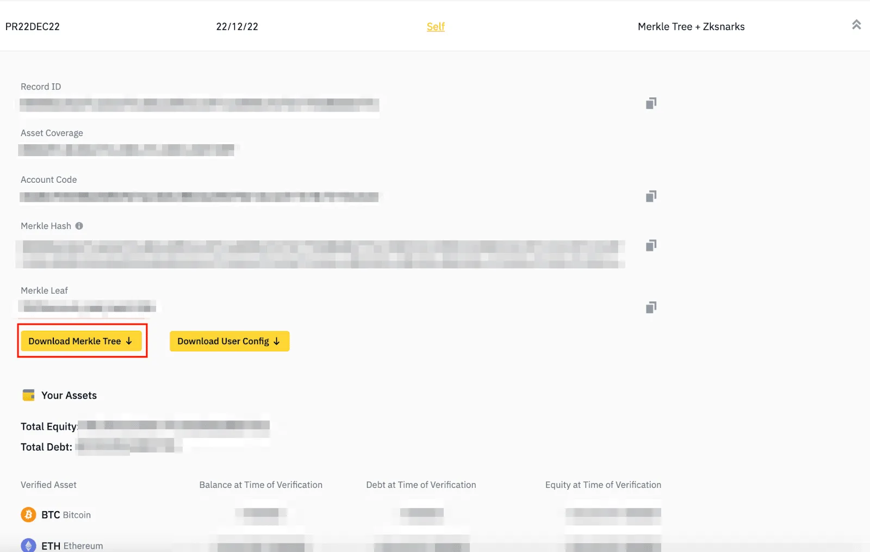The image size is (870, 552).
Task: Select the ETH Ethereum asset row
Action: tap(341, 545)
